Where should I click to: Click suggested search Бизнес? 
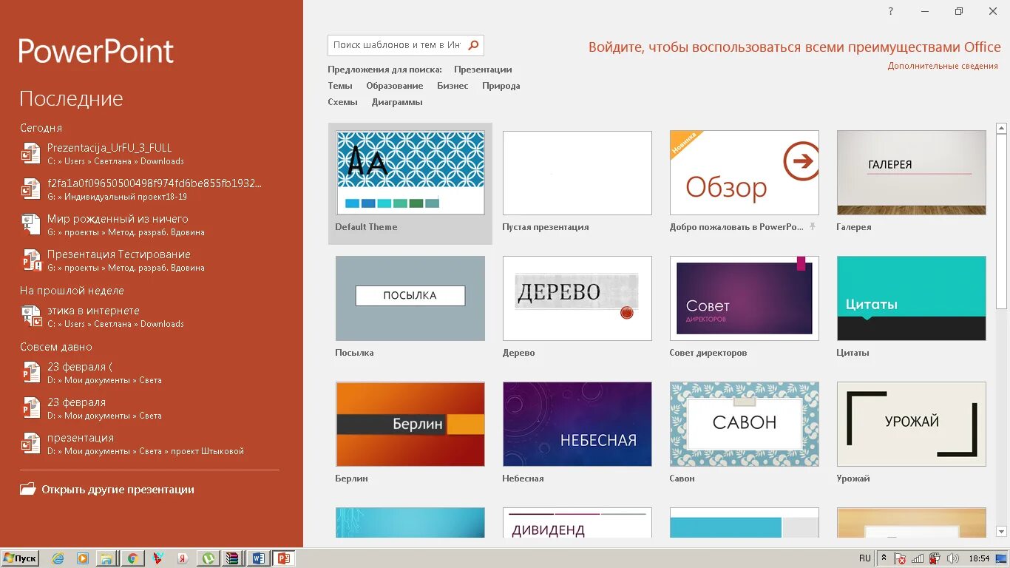coord(453,86)
